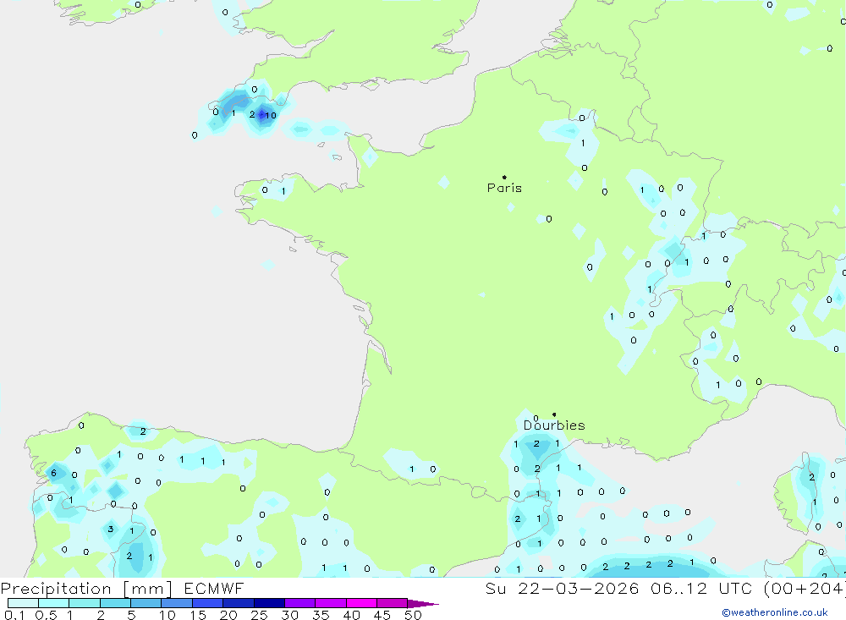Select the 0.5–1 mm legend swatch
The image size is (846, 620).
(x=54, y=603)
